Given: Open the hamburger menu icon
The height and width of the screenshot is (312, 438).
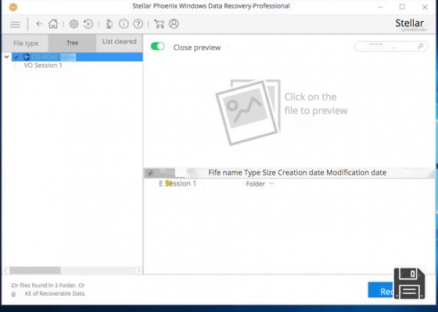Looking at the screenshot, I should point(15,24).
